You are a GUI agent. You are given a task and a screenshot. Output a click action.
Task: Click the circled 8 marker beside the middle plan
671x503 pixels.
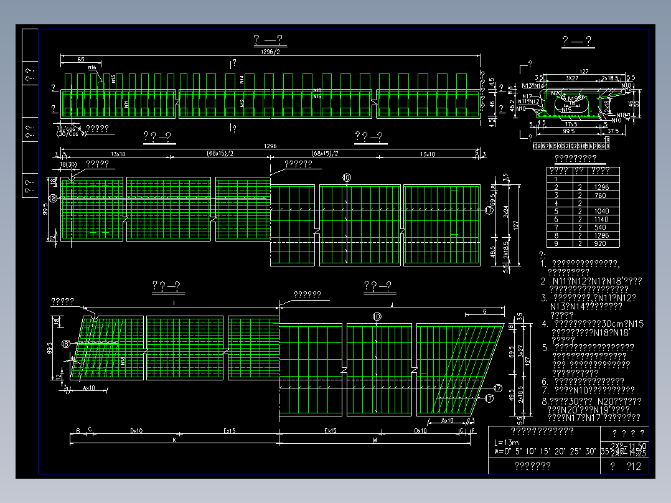pos(53,198)
